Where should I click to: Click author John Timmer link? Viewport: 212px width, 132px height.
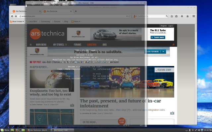tap(37, 105)
